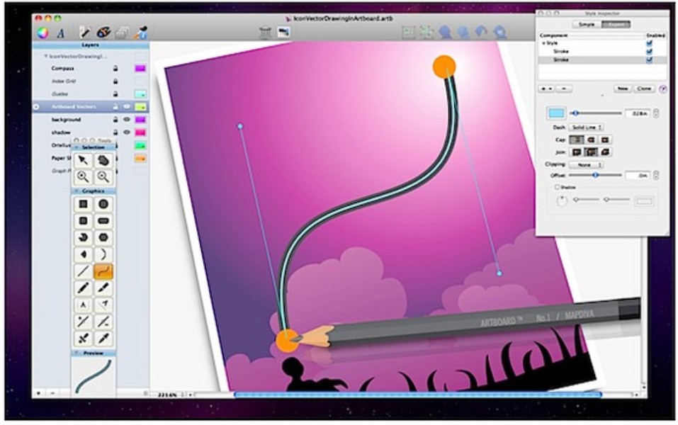The width and height of the screenshot is (678, 425).
Task: Open the Dash Solid Line dropdown
Action: 587,127
